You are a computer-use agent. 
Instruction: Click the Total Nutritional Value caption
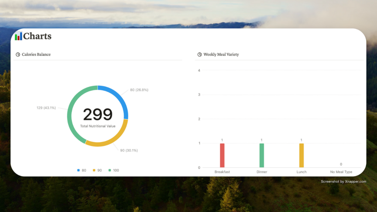tap(98, 126)
